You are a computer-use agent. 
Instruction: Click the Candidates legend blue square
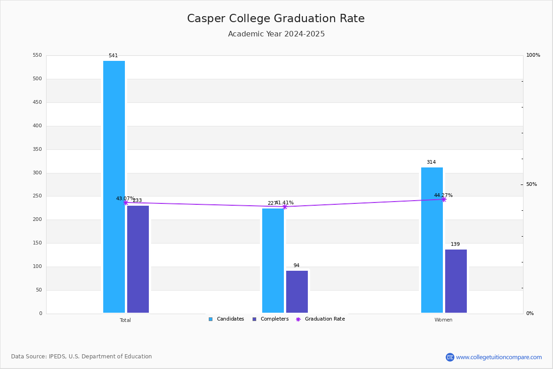[x=211, y=319]
